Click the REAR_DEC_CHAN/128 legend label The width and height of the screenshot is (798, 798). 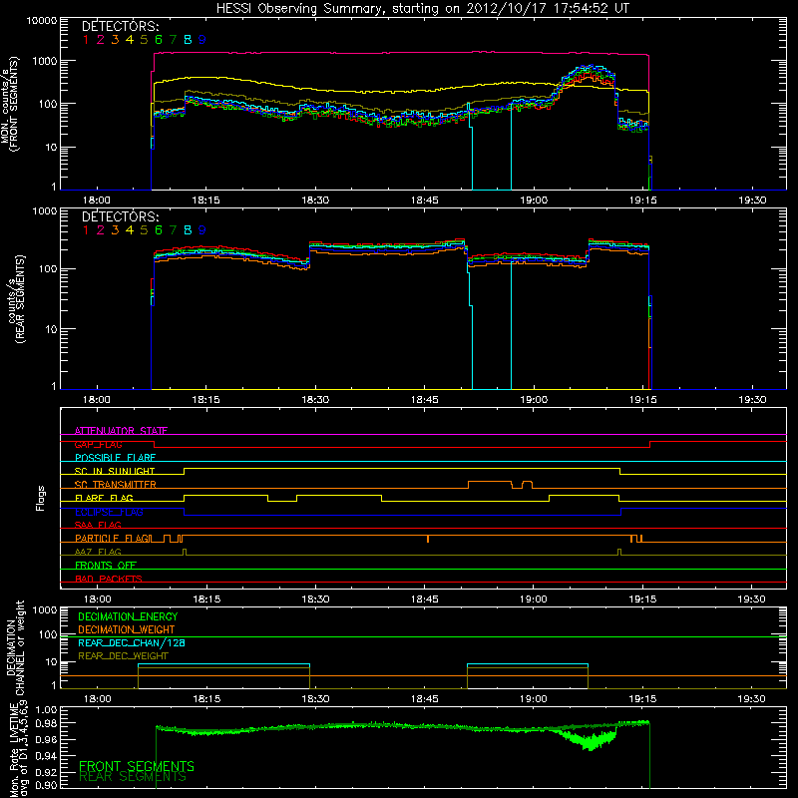[x=132, y=642]
